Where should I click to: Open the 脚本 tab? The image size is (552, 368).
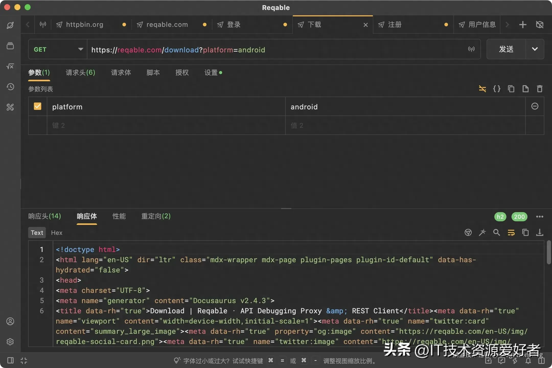click(x=153, y=73)
